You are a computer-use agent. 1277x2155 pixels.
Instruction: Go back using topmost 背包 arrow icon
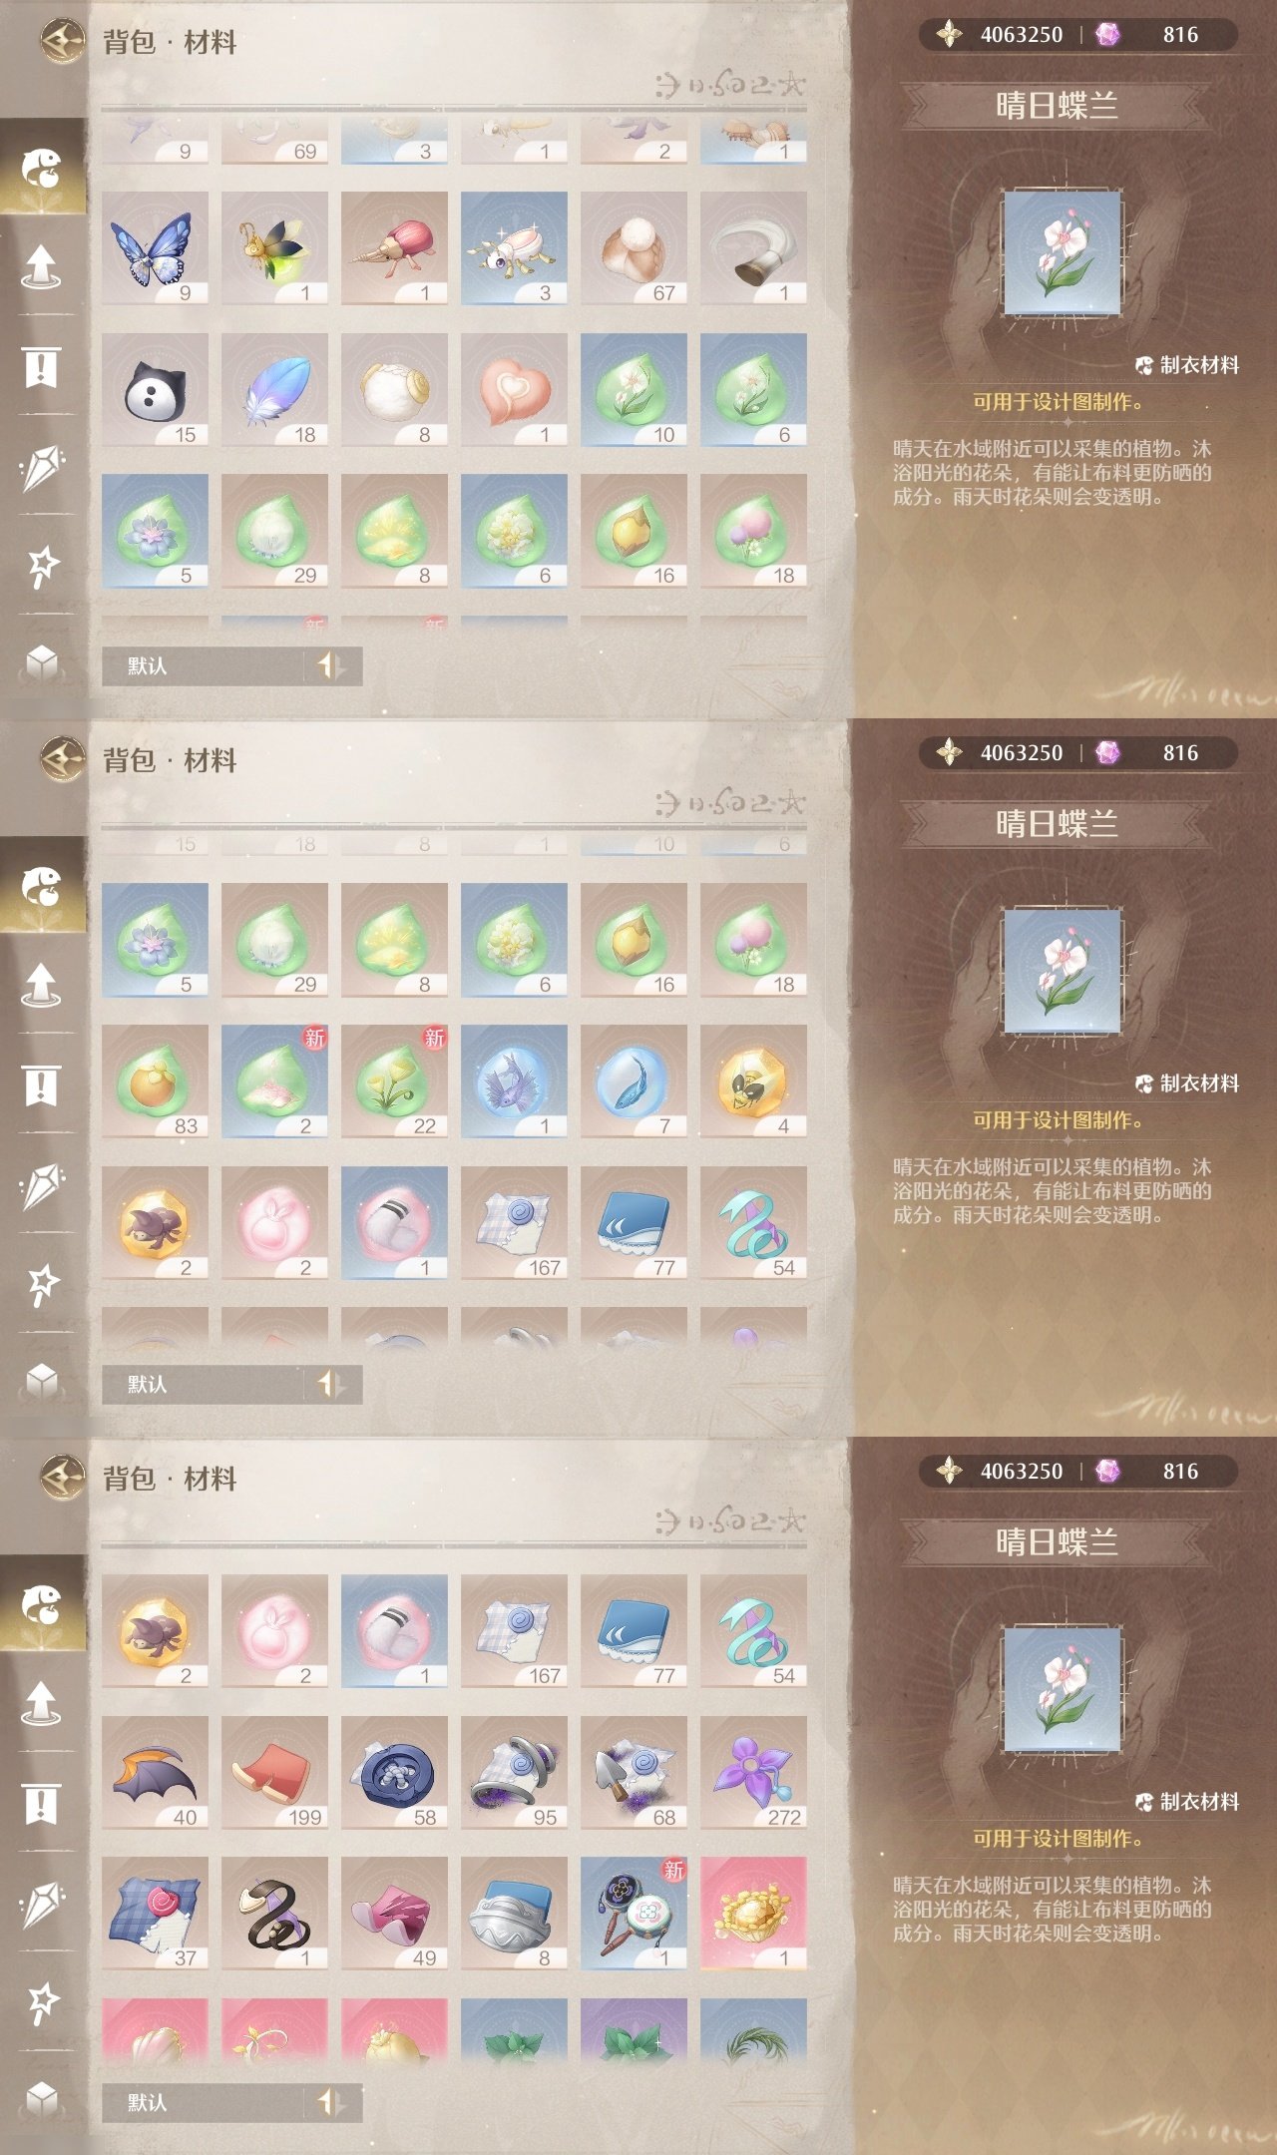(62, 42)
